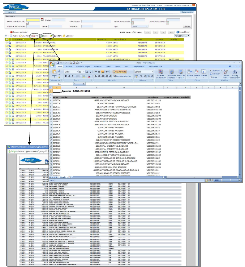This screenshot has height=267, width=245.
Task: Open the Calibri font name dropdown in Excel
Action: coord(77,72)
